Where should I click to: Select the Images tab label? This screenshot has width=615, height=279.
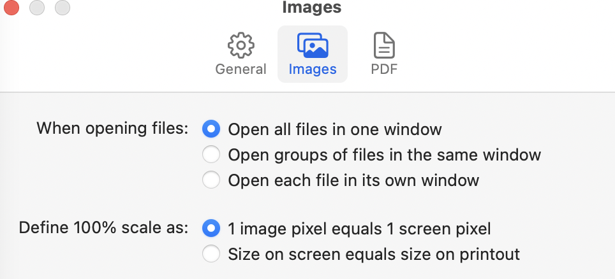tap(313, 69)
